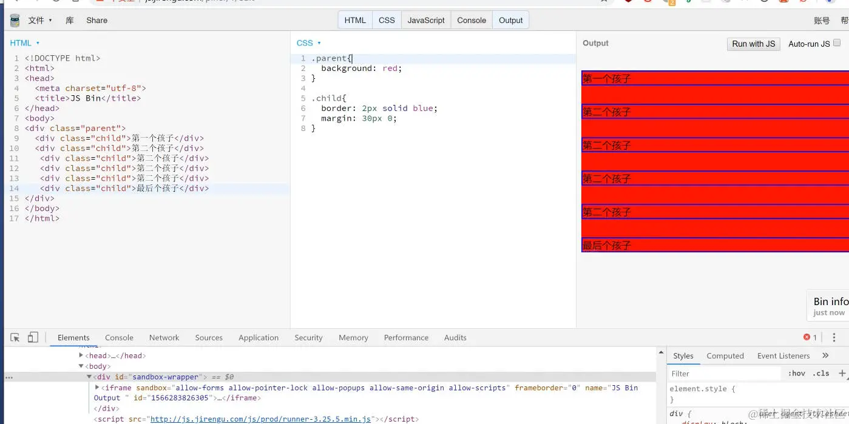Activate the DevTools inspect element icon
The image size is (849, 424).
(x=15, y=337)
